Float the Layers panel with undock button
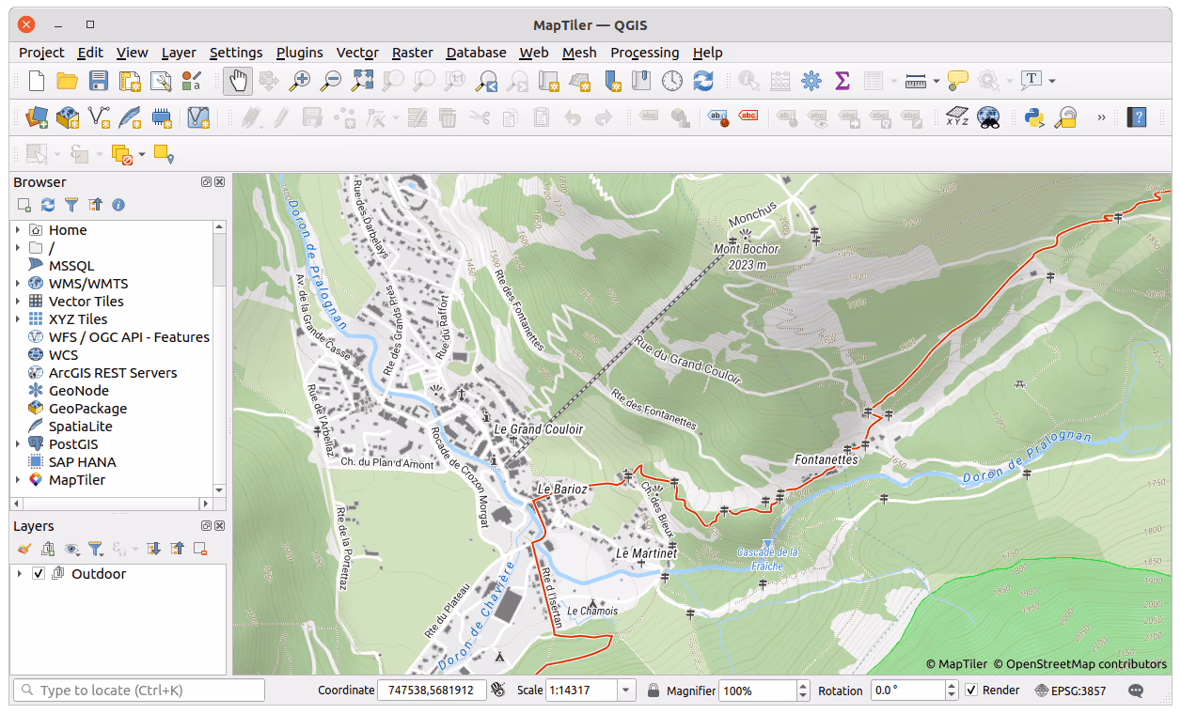Screen dimensions: 1181x714 (207, 526)
